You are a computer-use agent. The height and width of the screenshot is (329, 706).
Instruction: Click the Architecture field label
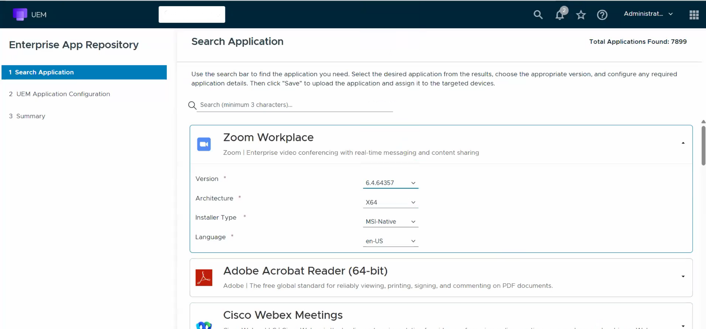(x=214, y=198)
